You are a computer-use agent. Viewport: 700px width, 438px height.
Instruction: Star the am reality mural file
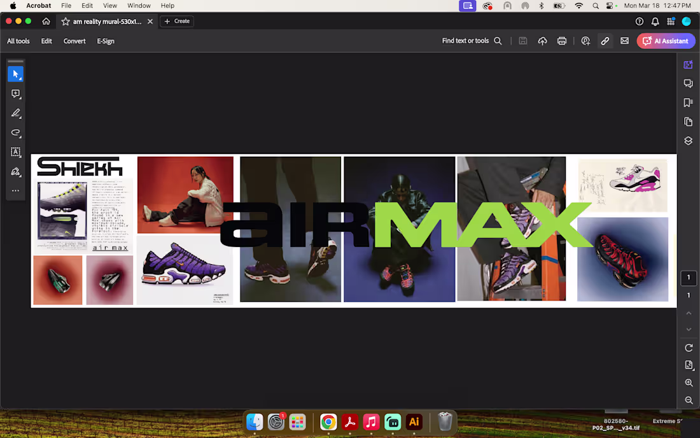(66, 22)
